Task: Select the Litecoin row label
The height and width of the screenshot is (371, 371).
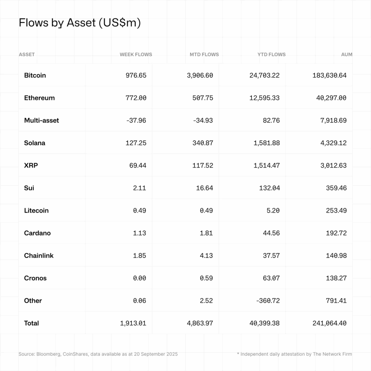Action: [x=36, y=210]
